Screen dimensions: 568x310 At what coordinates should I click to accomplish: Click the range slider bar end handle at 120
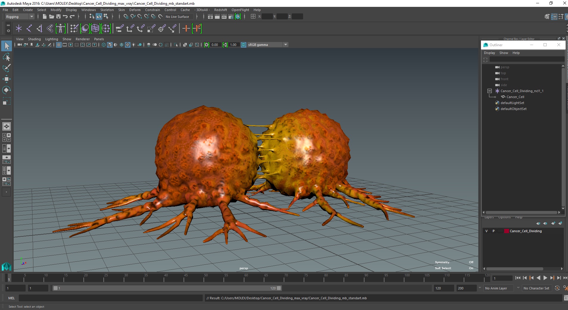(x=279, y=288)
